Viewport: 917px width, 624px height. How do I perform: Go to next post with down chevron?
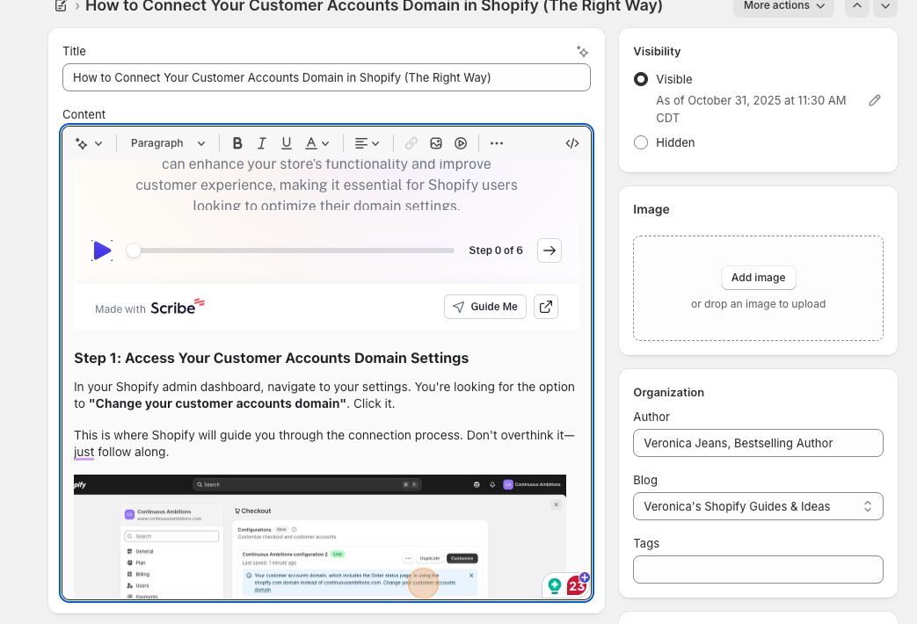pos(885,6)
